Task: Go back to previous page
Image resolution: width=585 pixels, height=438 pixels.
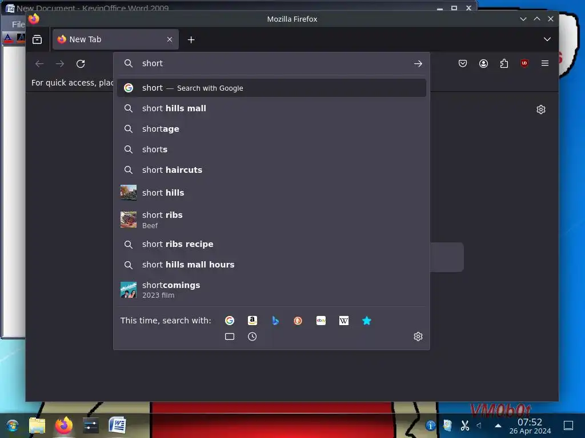Action: click(x=39, y=64)
